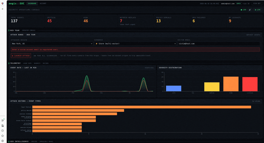Click the 'by volume' label

256,101
